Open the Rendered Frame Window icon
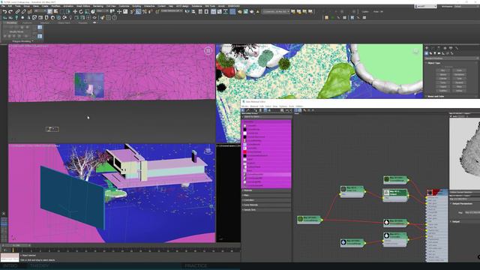 point(246,12)
